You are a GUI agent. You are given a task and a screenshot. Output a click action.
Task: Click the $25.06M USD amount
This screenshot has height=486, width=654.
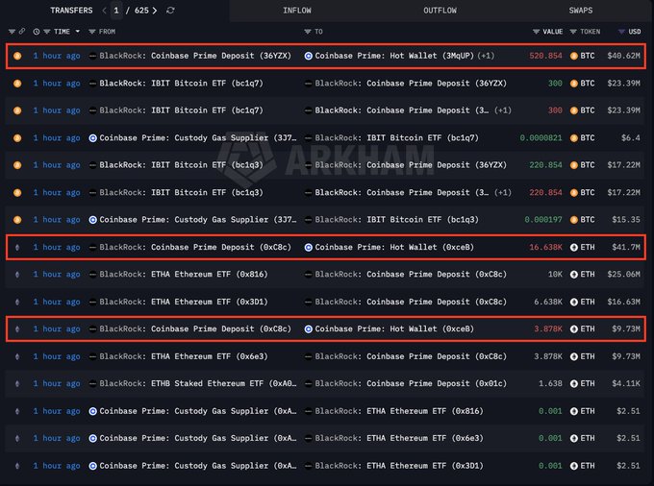[623, 274]
